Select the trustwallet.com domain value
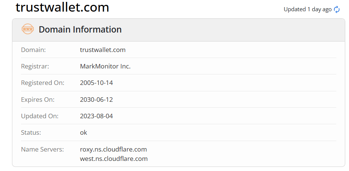Image resolution: width=349 pixels, height=171 pixels. 103,50
